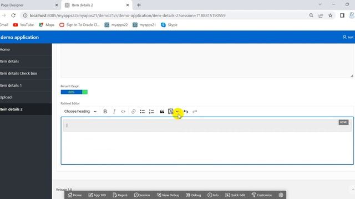Open myapps21 bookmark
Viewport: 355px width, 199px height.
[144, 25]
